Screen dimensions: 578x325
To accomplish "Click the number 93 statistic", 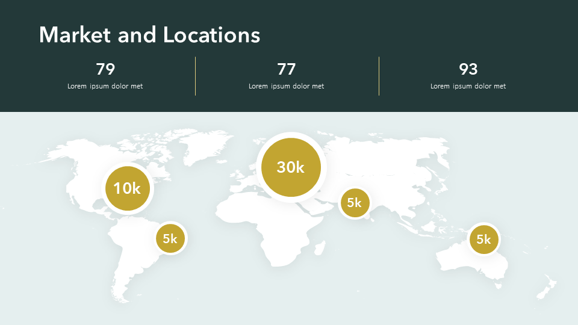I will point(468,69).
